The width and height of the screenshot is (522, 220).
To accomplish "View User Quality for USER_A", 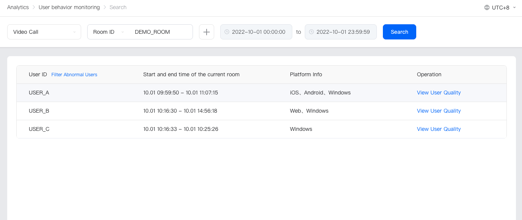I will 439,93.
